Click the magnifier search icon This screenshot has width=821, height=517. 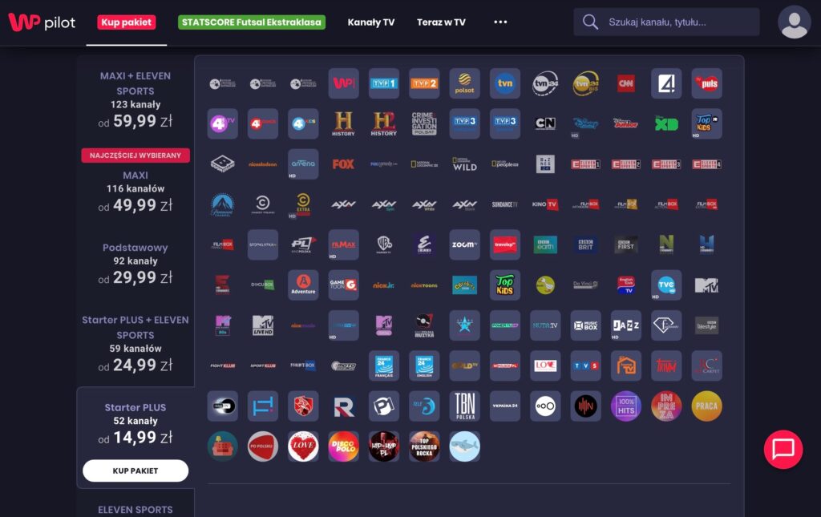(x=591, y=22)
